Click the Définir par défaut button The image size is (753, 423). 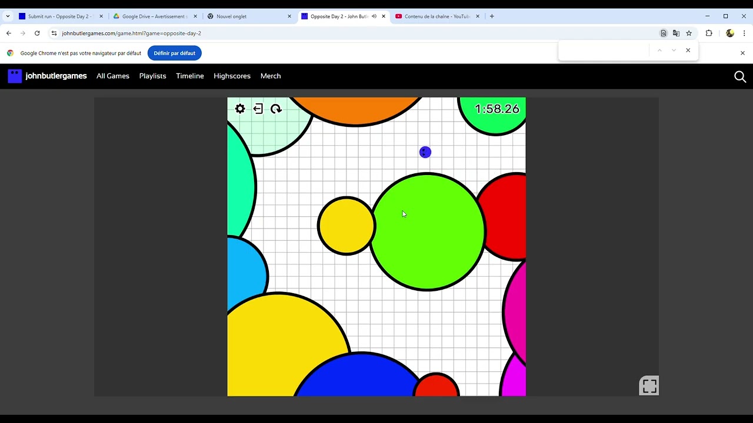click(174, 53)
